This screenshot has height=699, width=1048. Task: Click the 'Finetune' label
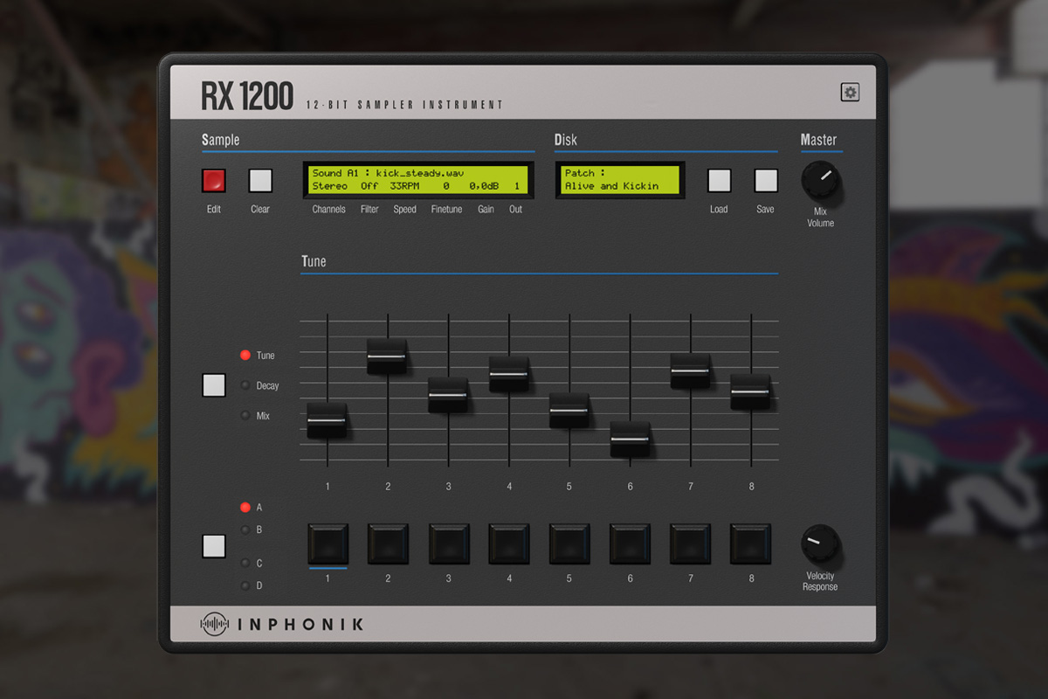[x=446, y=209]
